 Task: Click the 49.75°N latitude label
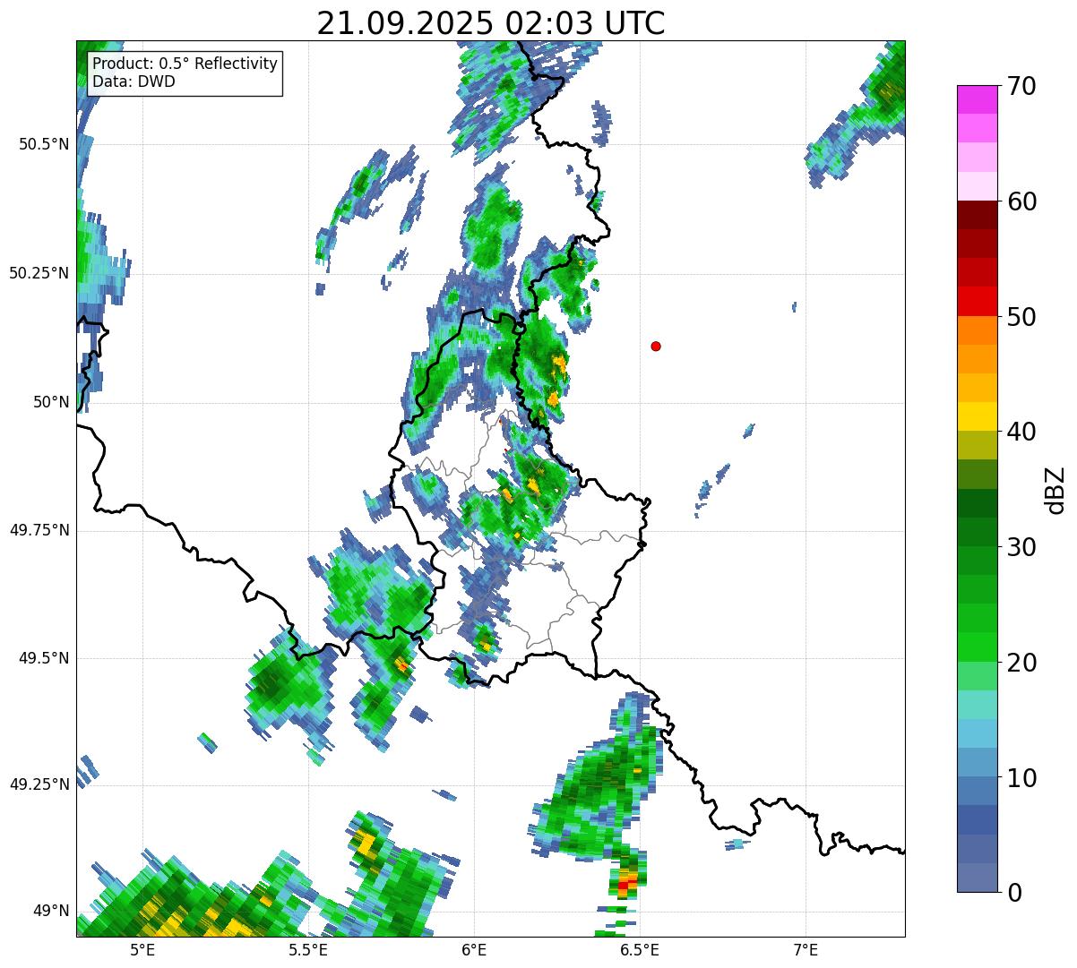pos(39,530)
